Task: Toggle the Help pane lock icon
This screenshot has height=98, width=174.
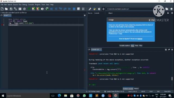Action: (168, 13)
